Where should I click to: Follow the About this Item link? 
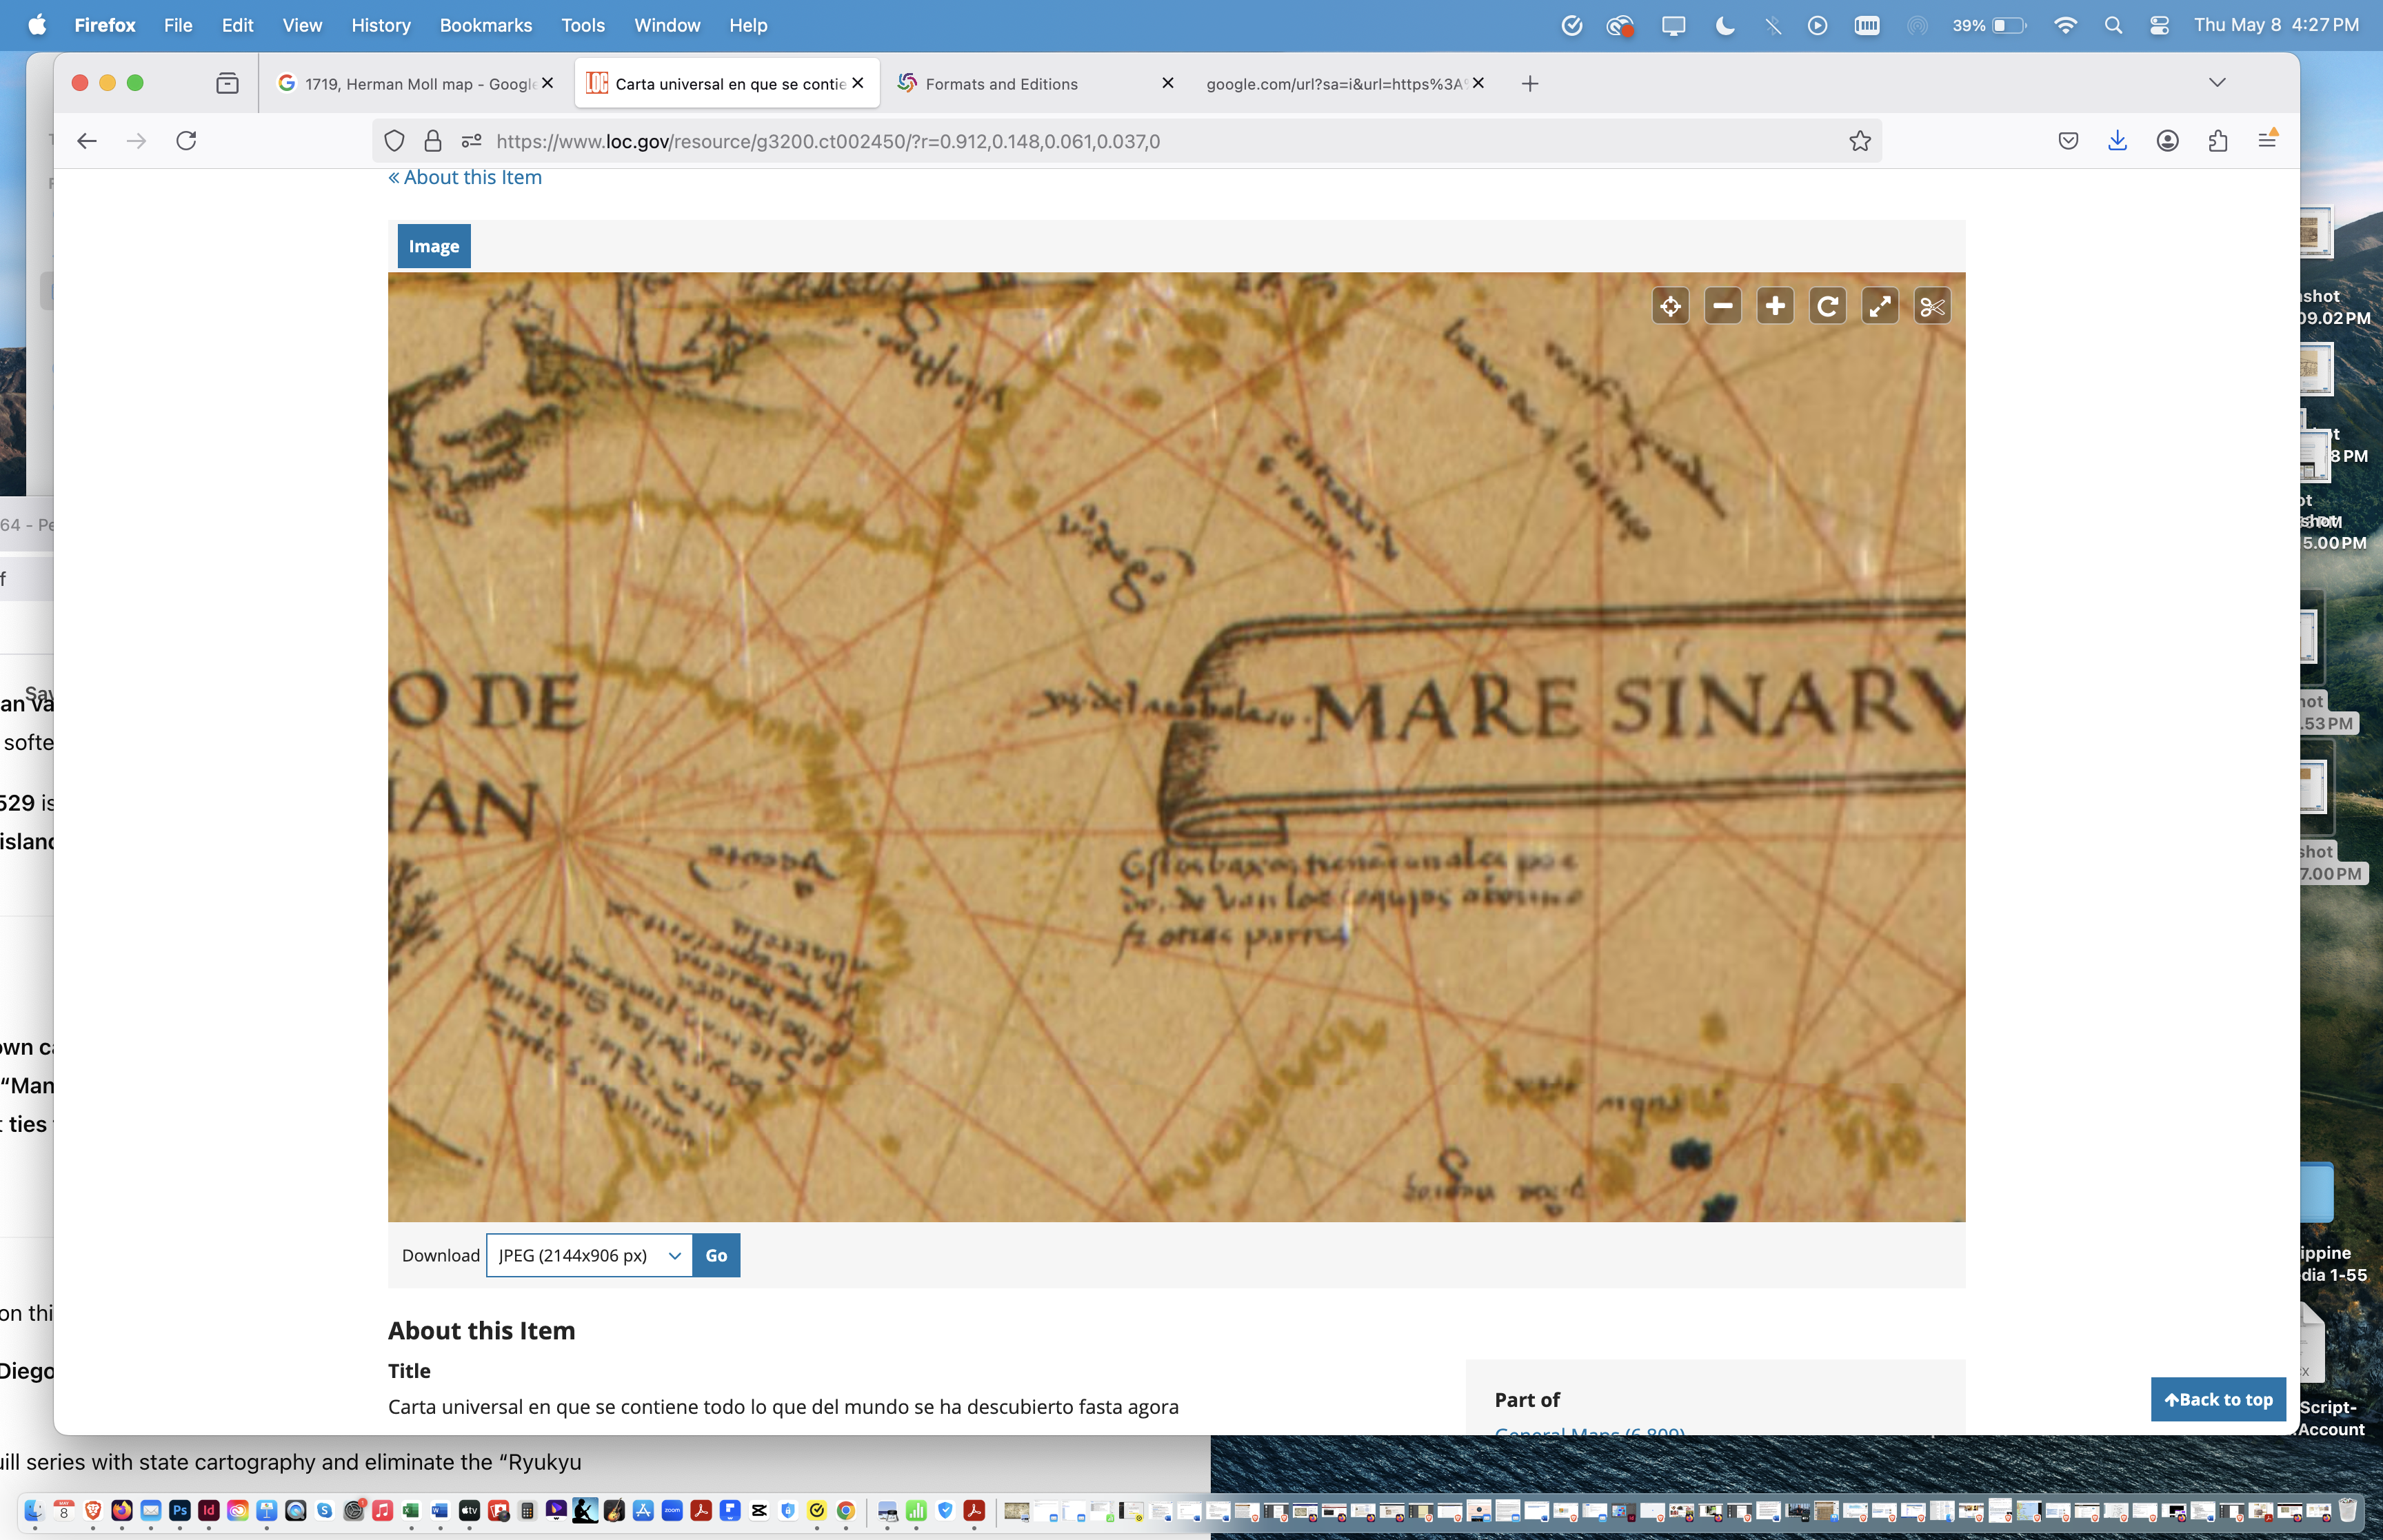465,177
